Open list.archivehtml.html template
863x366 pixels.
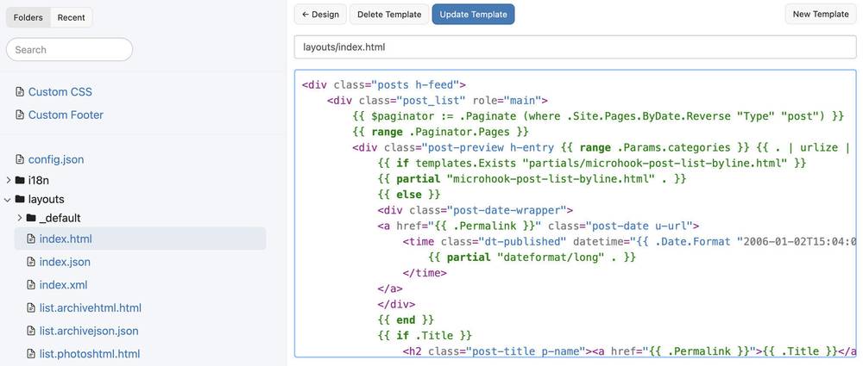[x=91, y=308]
